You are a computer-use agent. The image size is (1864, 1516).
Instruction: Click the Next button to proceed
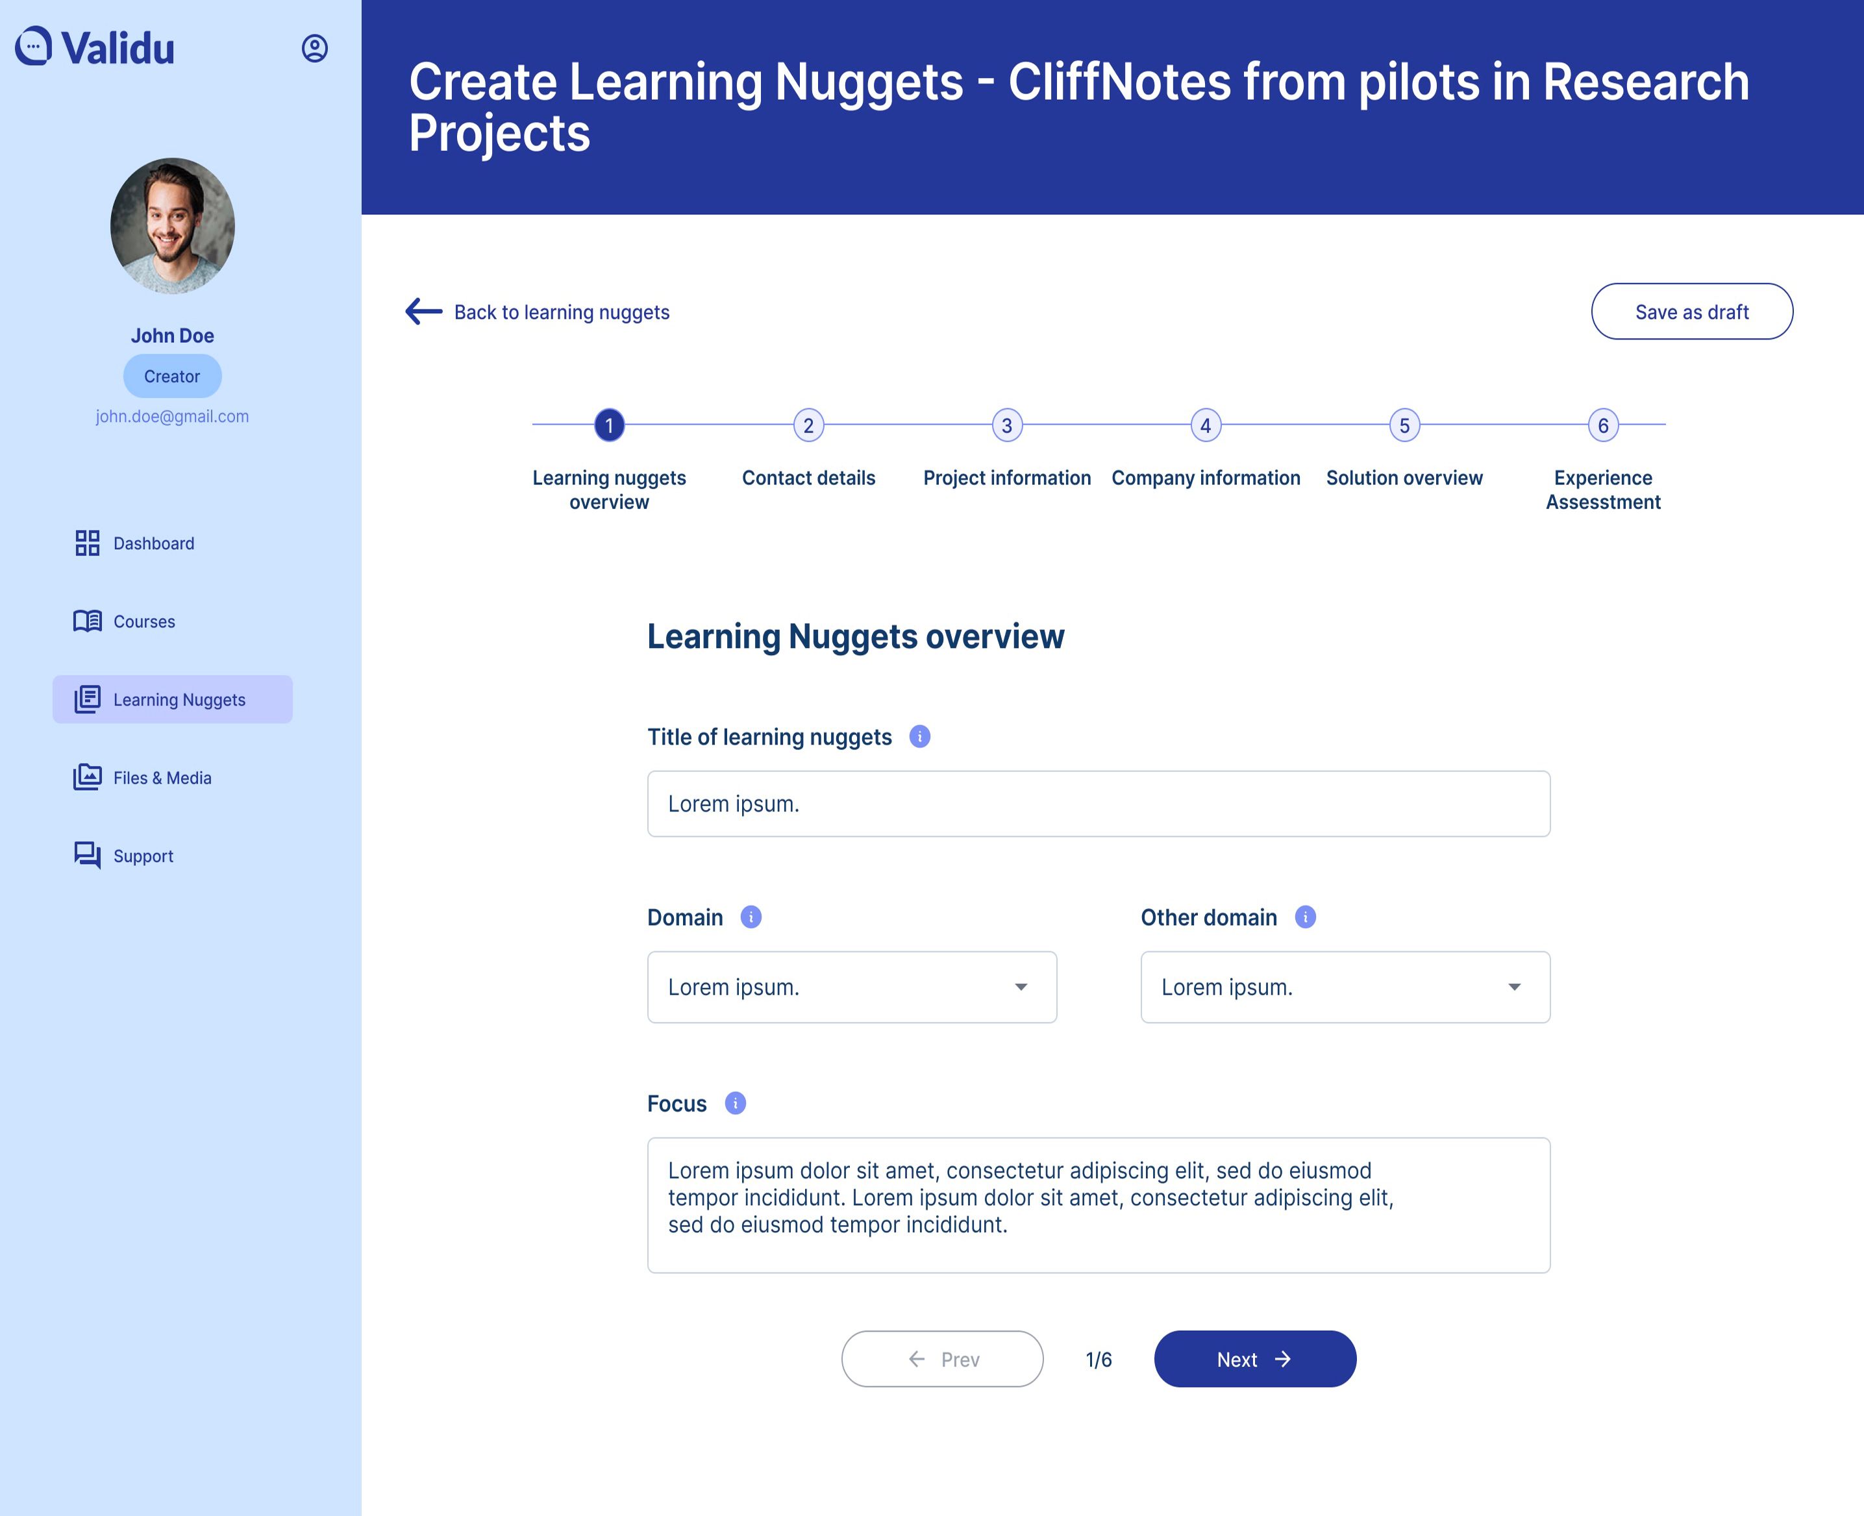pyautogui.click(x=1254, y=1358)
